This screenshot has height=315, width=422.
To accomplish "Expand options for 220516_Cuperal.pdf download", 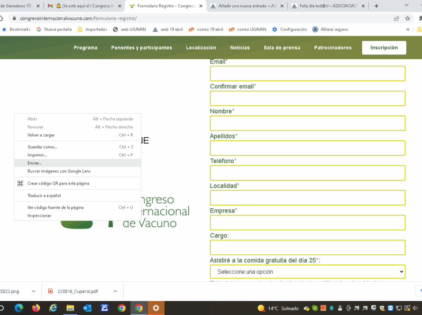I will [x=115, y=291].
